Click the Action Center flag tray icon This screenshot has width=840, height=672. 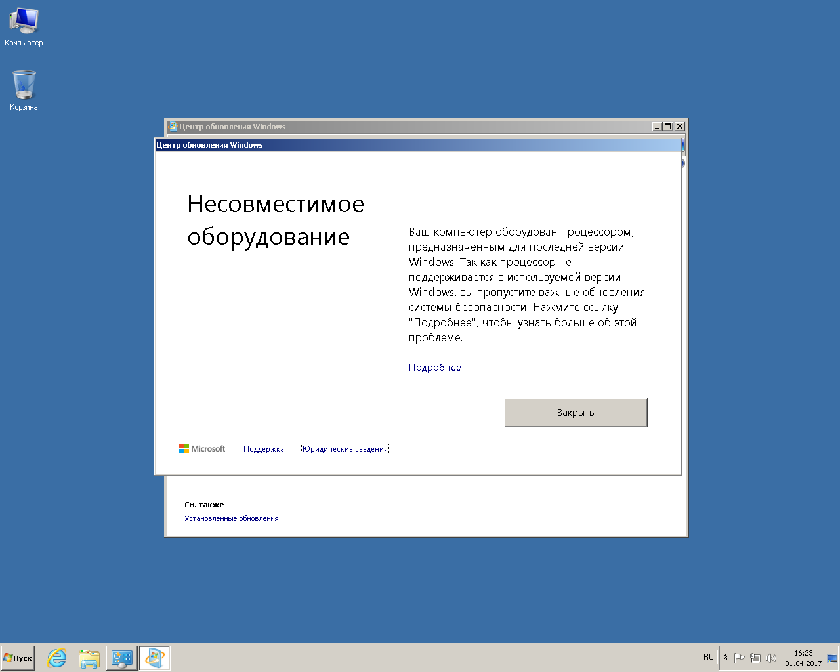click(x=740, y=658)
